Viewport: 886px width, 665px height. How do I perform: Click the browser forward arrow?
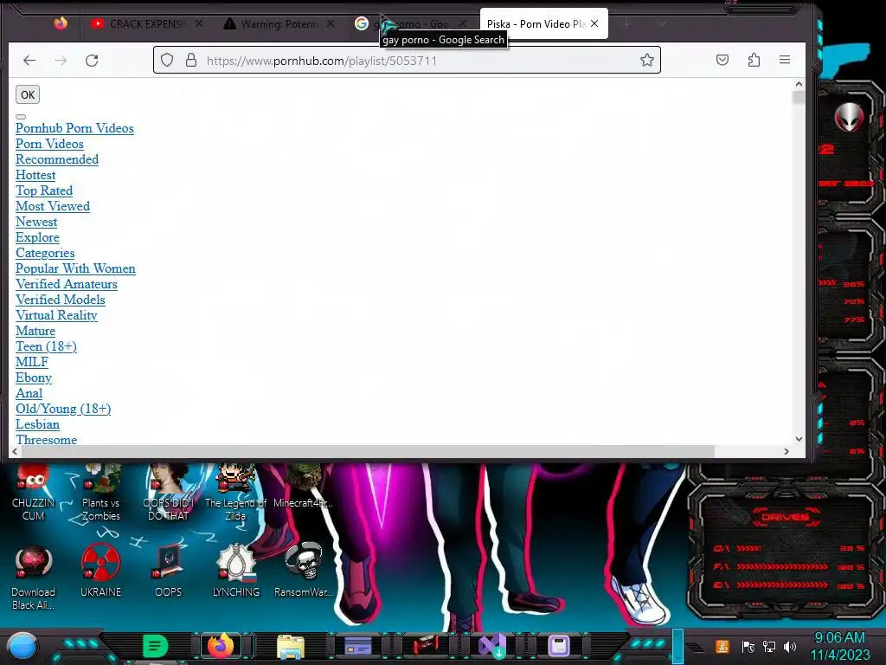(x=61, y=60)
